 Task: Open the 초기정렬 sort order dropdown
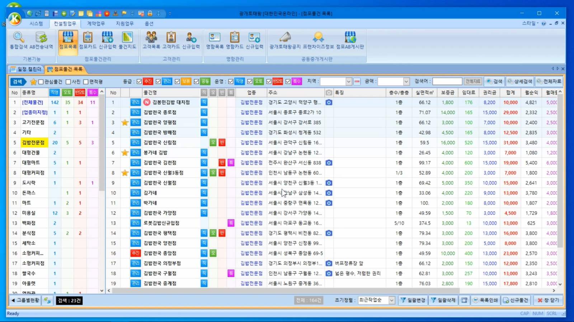[391, 300]
